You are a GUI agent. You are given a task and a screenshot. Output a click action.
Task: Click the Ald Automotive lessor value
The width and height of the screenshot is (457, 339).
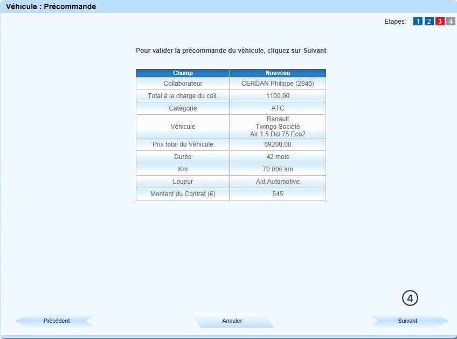(x=278, y=182)
